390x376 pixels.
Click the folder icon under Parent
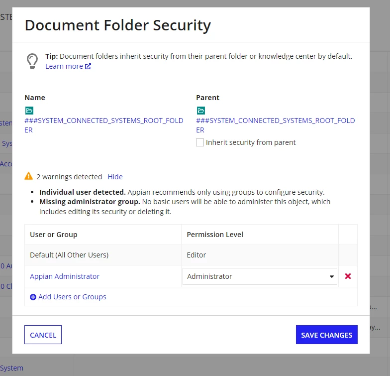tap(201, 111)
